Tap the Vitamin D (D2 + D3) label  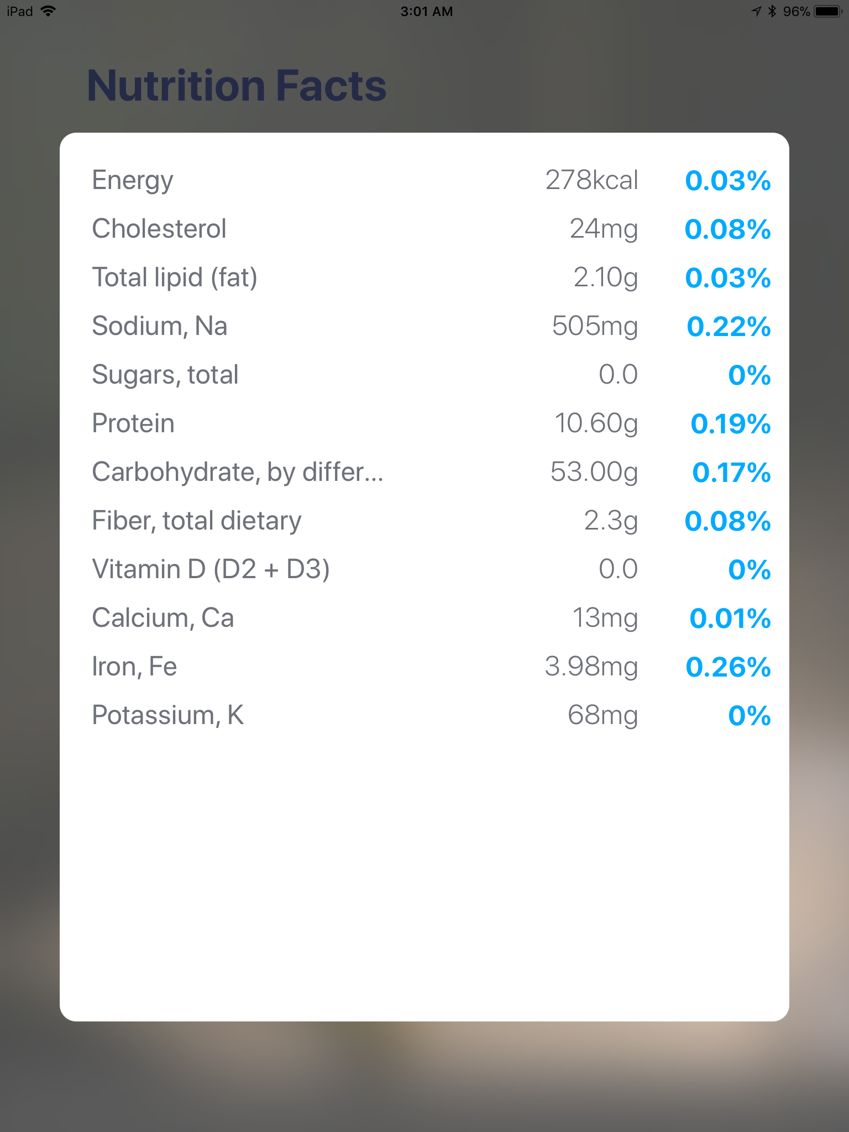[211, 569]
